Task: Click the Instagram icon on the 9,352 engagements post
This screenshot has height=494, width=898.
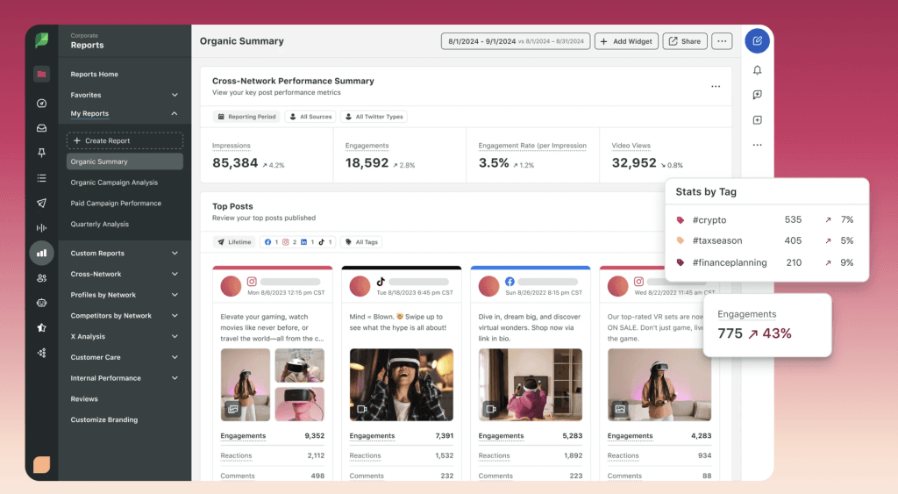Action: coord(252,282)
